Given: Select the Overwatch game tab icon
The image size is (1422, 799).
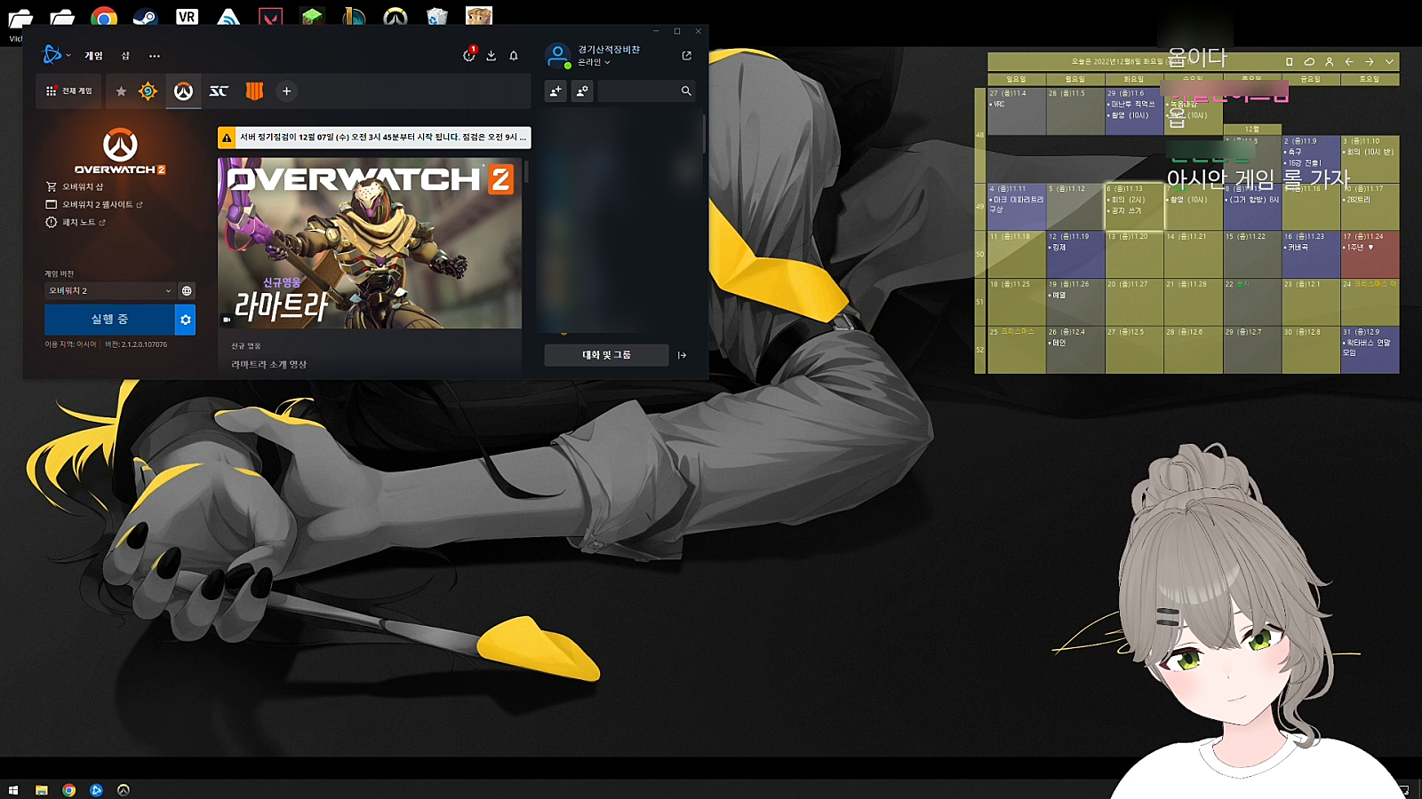Looking at the screenshot, I should pyautogui.click(x=183, y=91).
